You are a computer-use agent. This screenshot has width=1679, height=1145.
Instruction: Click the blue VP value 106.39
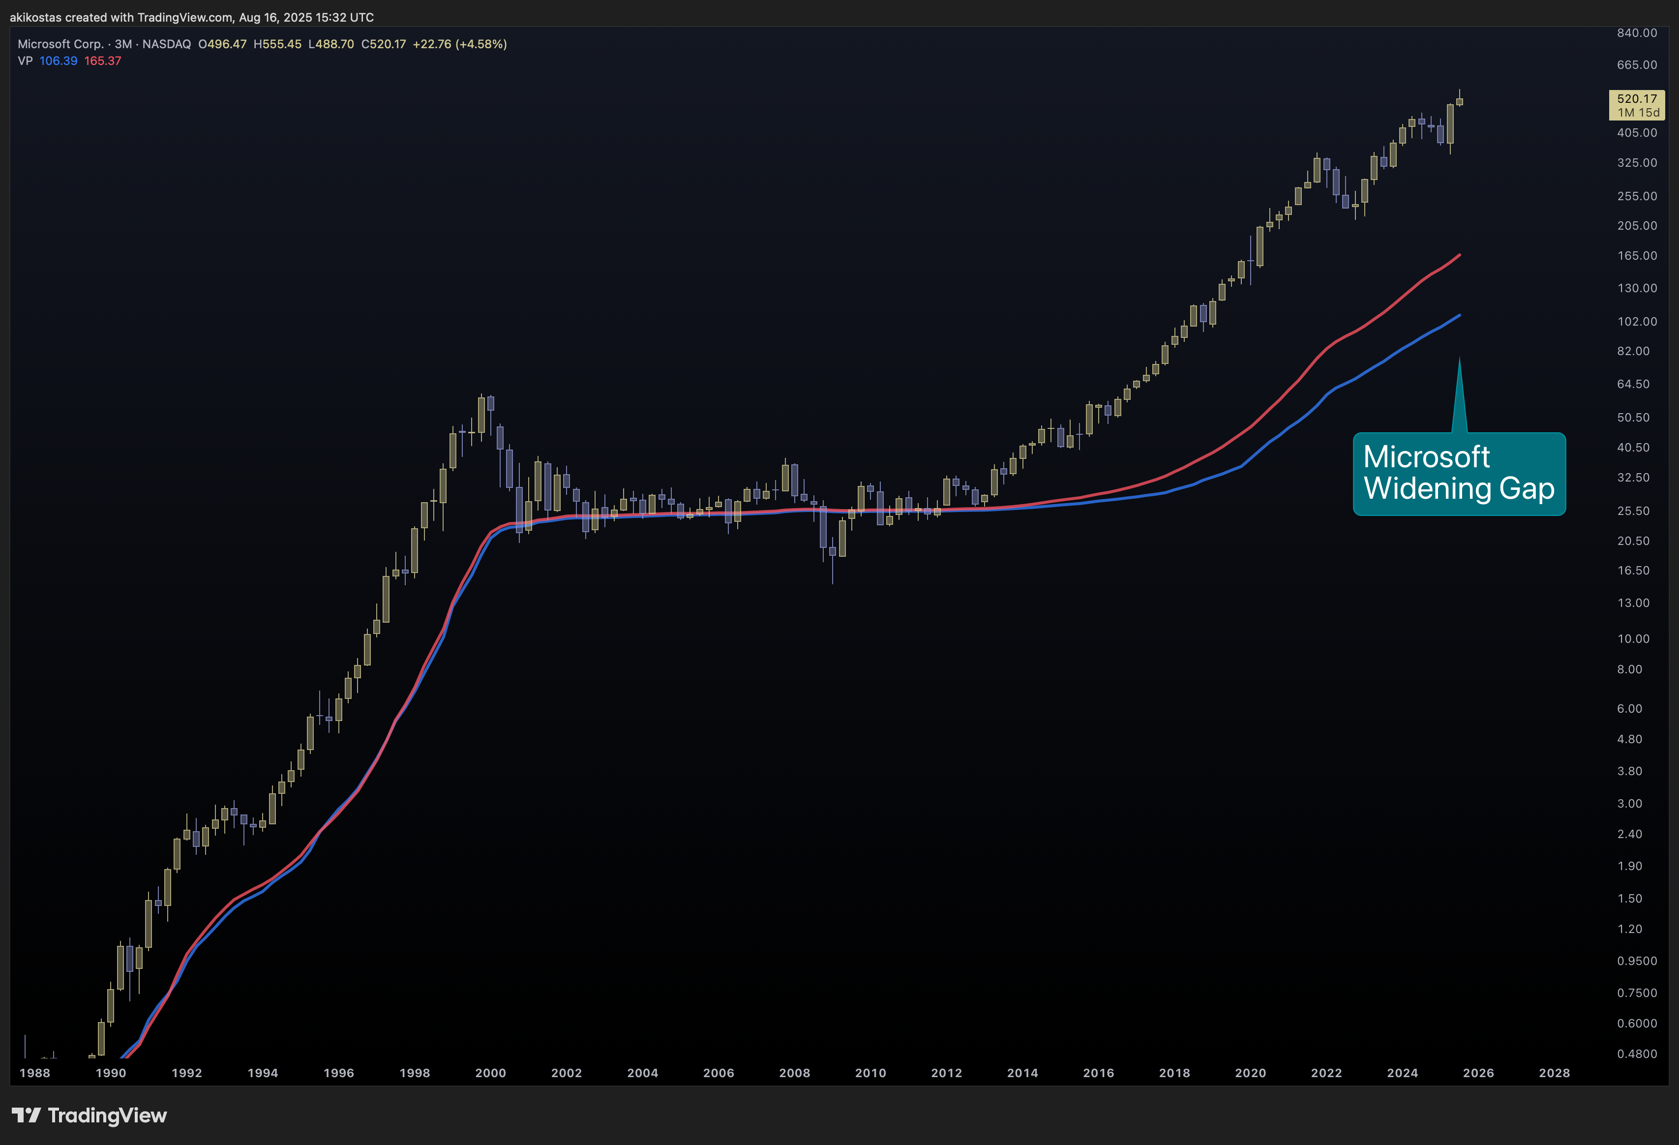pyautogui.click(x=59, y=60)
